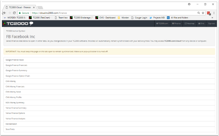This screenshot has width=219, height=136.
Task: Bookmark this page with the star icon
Action: click(x=203, y=13)
